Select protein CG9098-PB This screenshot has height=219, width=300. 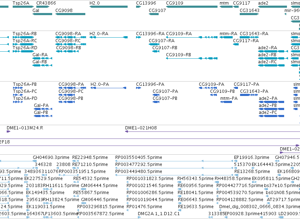click(x=71, y=99)
